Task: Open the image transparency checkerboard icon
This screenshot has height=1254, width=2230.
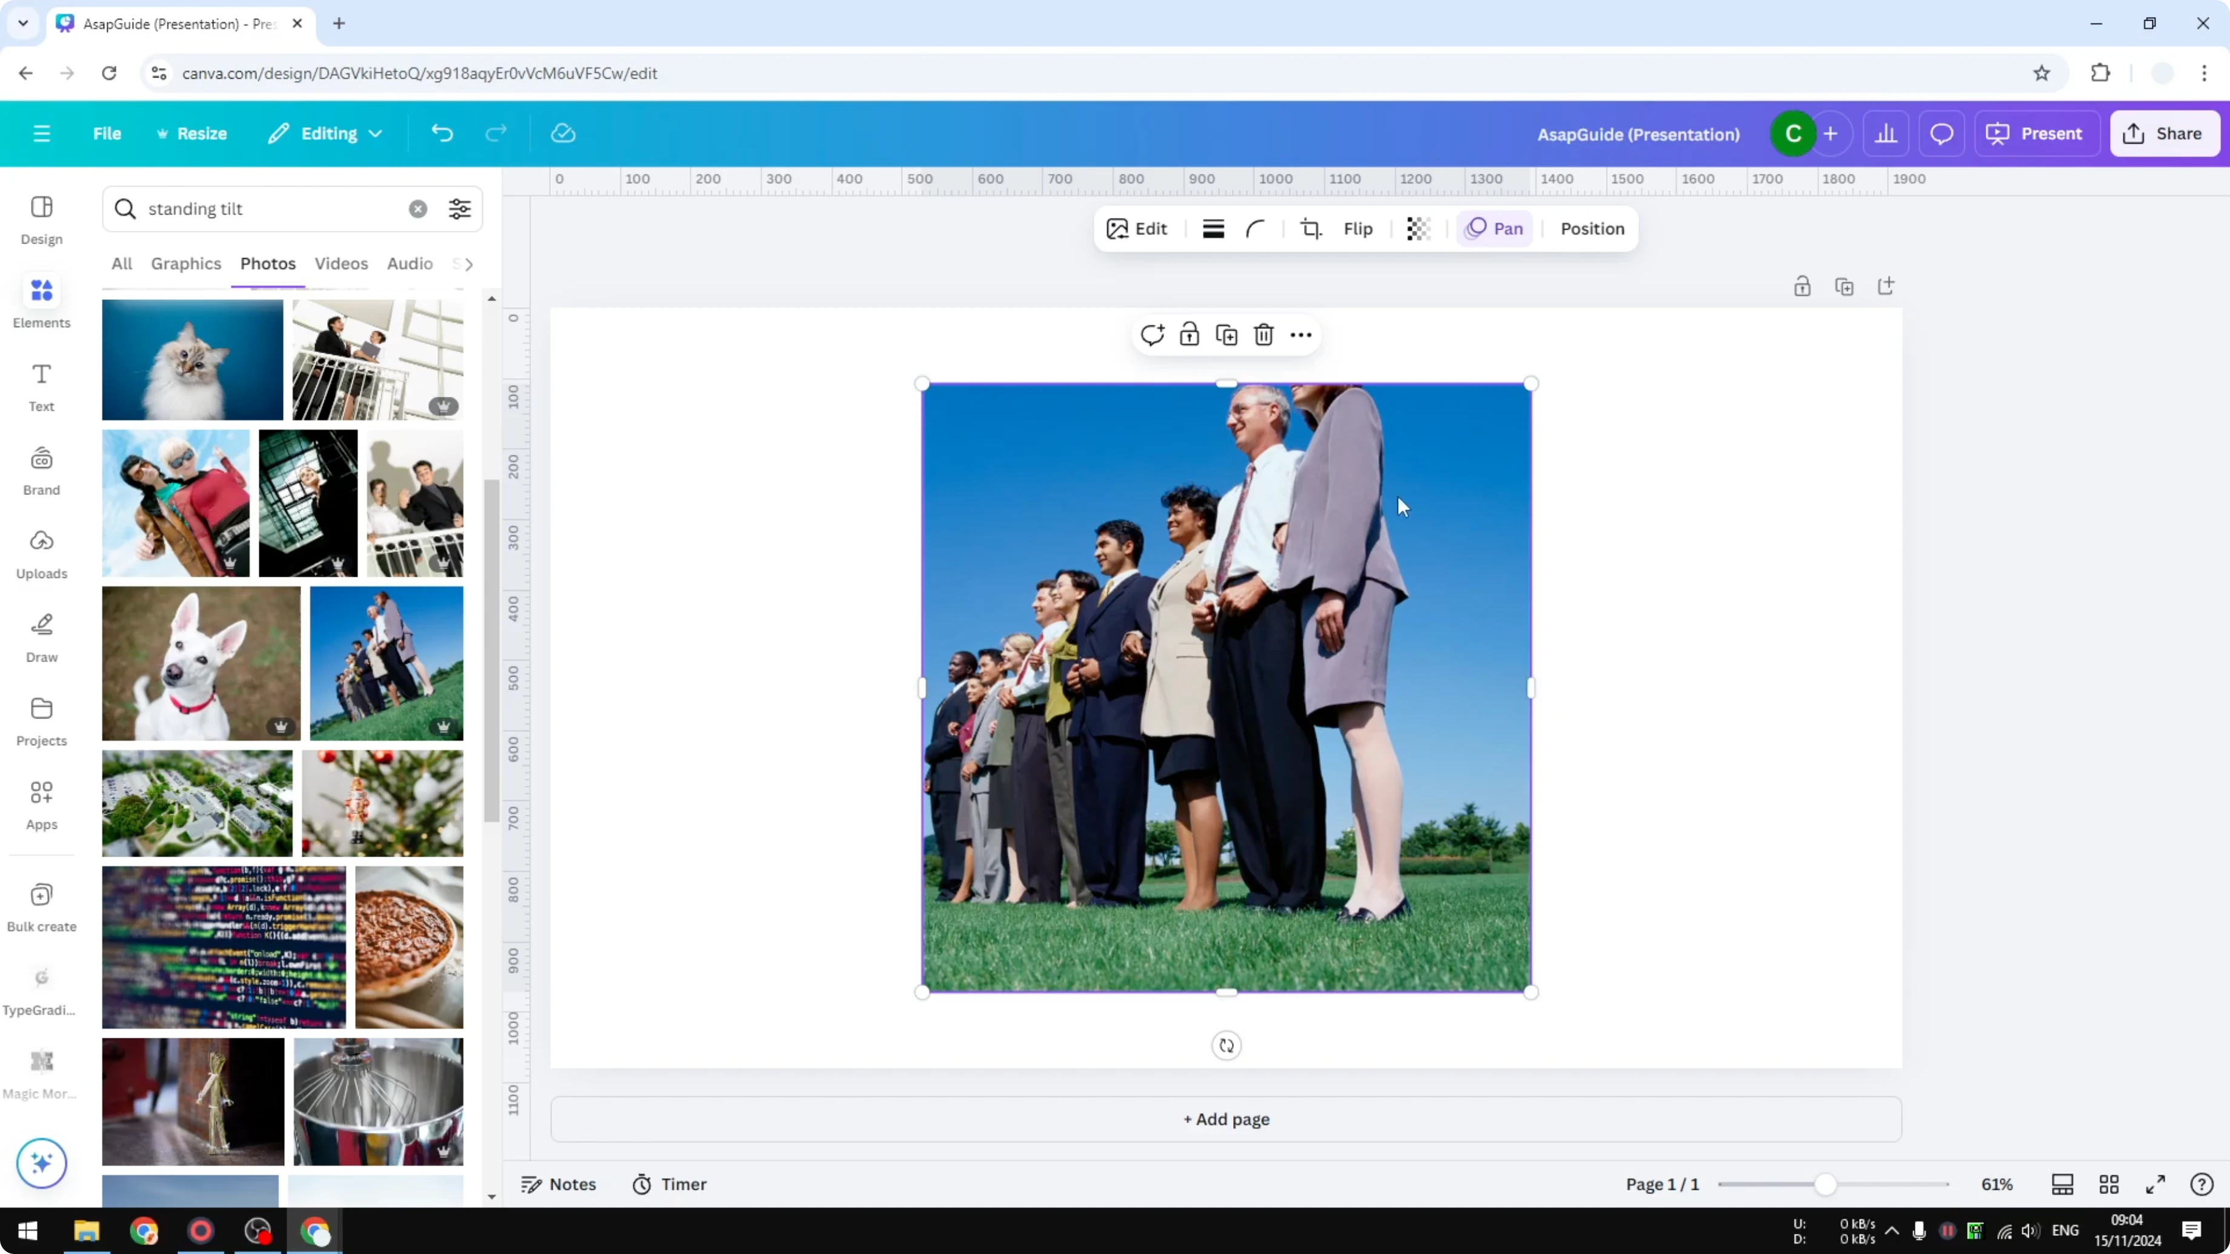Action: coord(1418,228)
